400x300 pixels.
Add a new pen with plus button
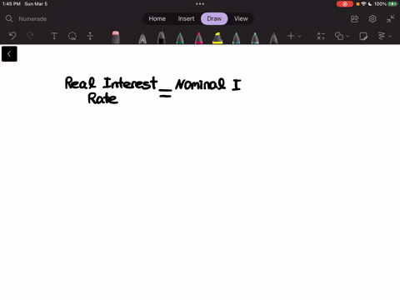point(291,36)
